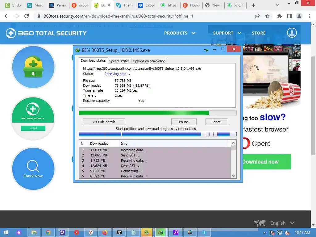Viewport: 316px width, 237px height.
Task: Click the Hide details button
Action: tap(104, 122)
